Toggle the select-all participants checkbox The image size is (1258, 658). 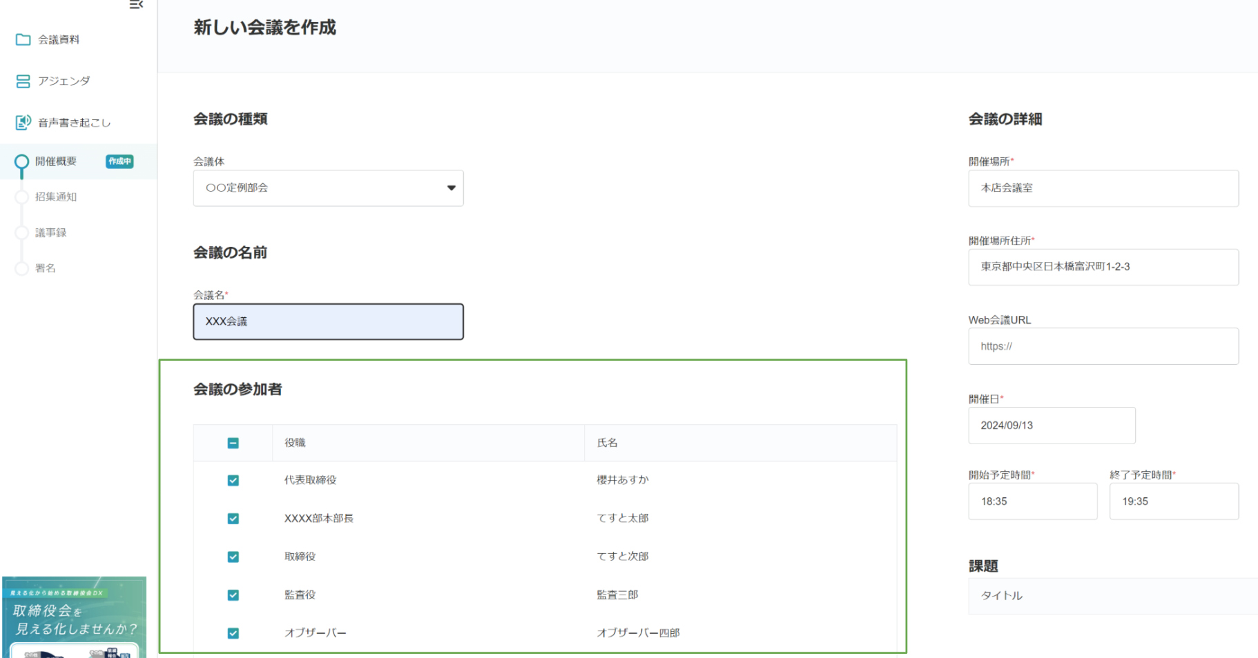point(233,443)
